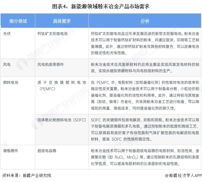202x182 pixels.
Task: Click the analysis paragraph starting SOFC 的关键部件
Action: click(145, 129)
